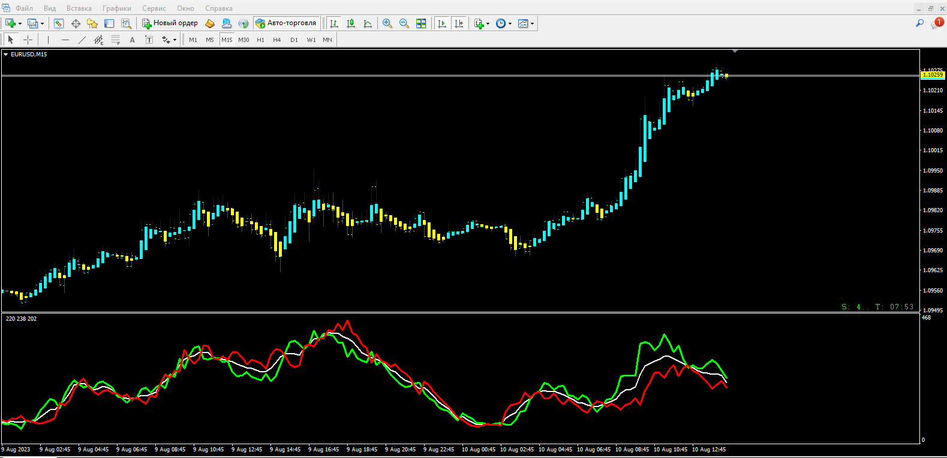Open the Сервис menu

tap(154, 8)
